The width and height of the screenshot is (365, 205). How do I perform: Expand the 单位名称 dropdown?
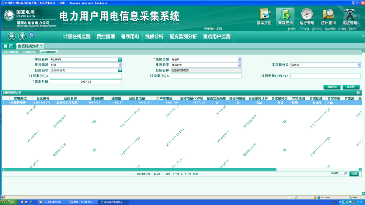coord(120,60)
